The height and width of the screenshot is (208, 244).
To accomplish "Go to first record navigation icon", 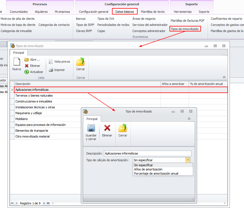I will pyautogui.click(x=12, y=203).
